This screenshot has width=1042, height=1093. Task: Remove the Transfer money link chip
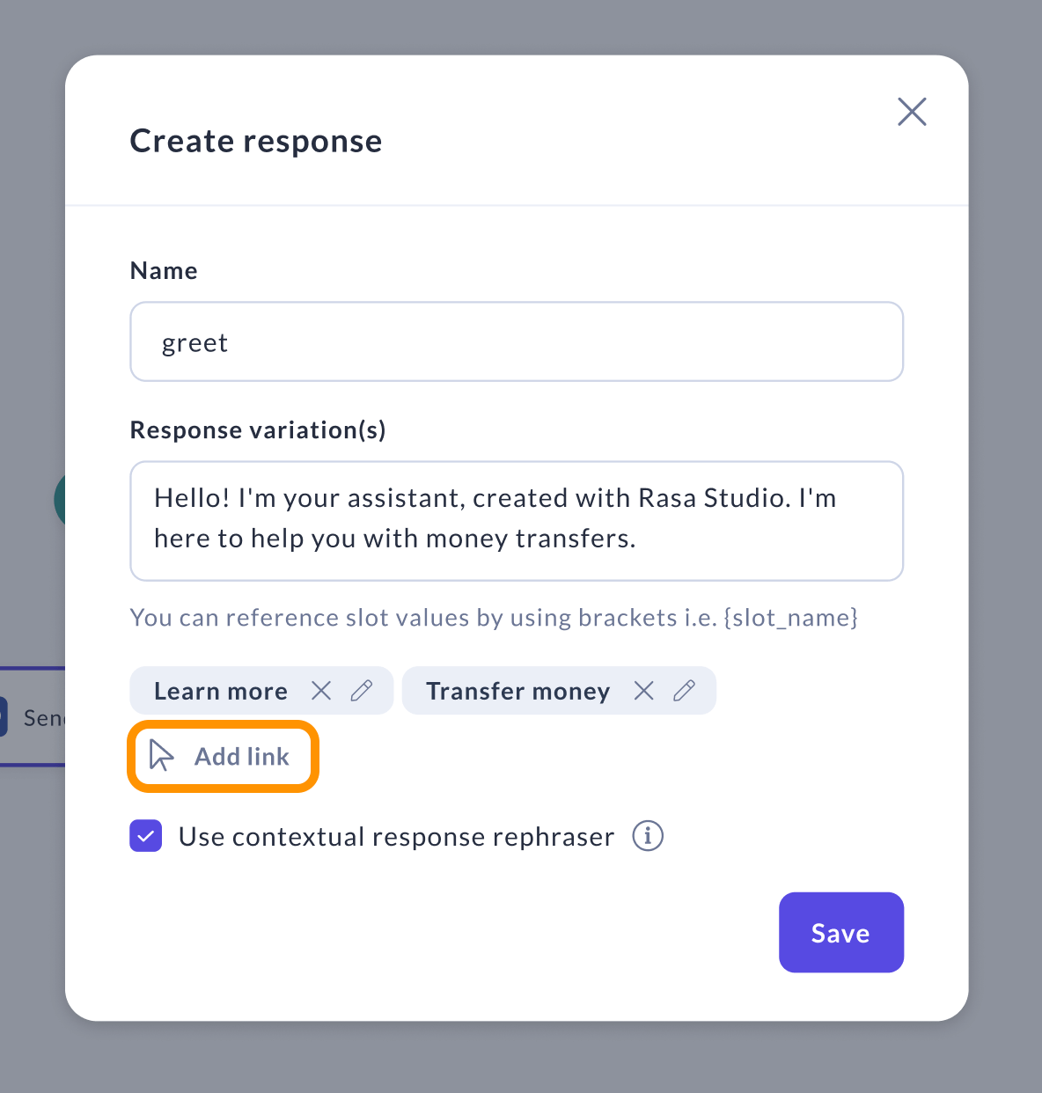[x=644, y=691]
